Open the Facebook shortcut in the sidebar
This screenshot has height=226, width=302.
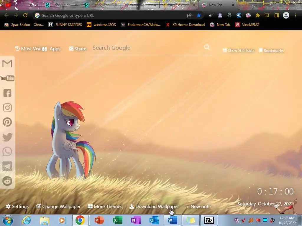click(7, 93)
